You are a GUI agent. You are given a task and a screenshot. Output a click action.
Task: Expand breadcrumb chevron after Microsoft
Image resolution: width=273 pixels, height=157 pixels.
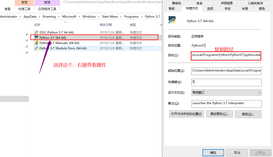point(79,17)
